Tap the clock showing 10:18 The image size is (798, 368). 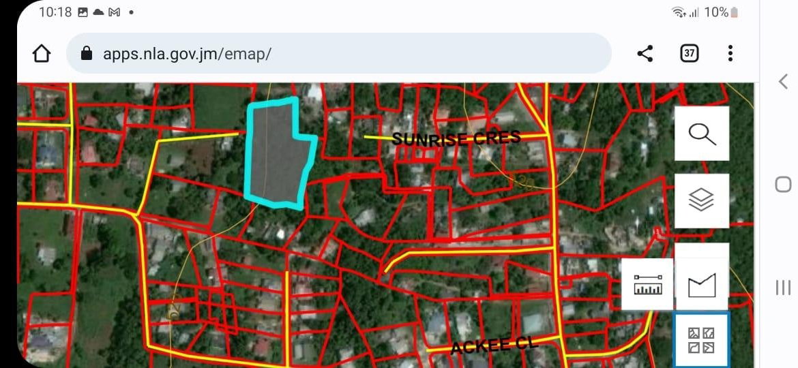click(55, 12)
